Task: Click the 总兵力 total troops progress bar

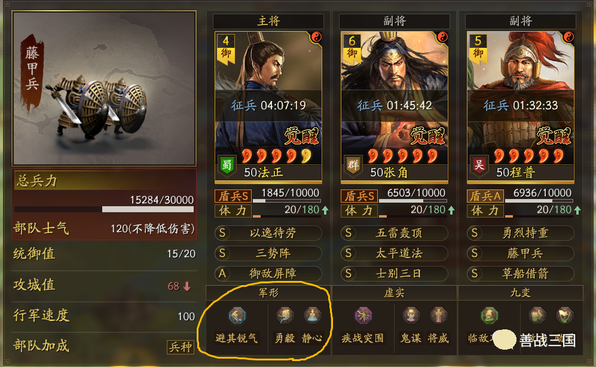Action: (104, 209)
